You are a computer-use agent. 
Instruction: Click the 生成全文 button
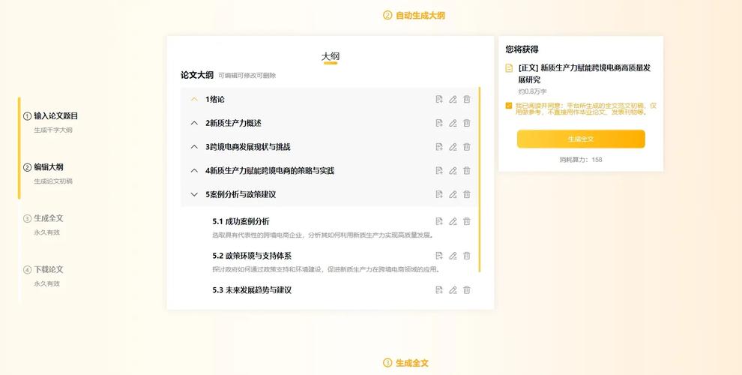pyautogui.click(x=581, y=139)
